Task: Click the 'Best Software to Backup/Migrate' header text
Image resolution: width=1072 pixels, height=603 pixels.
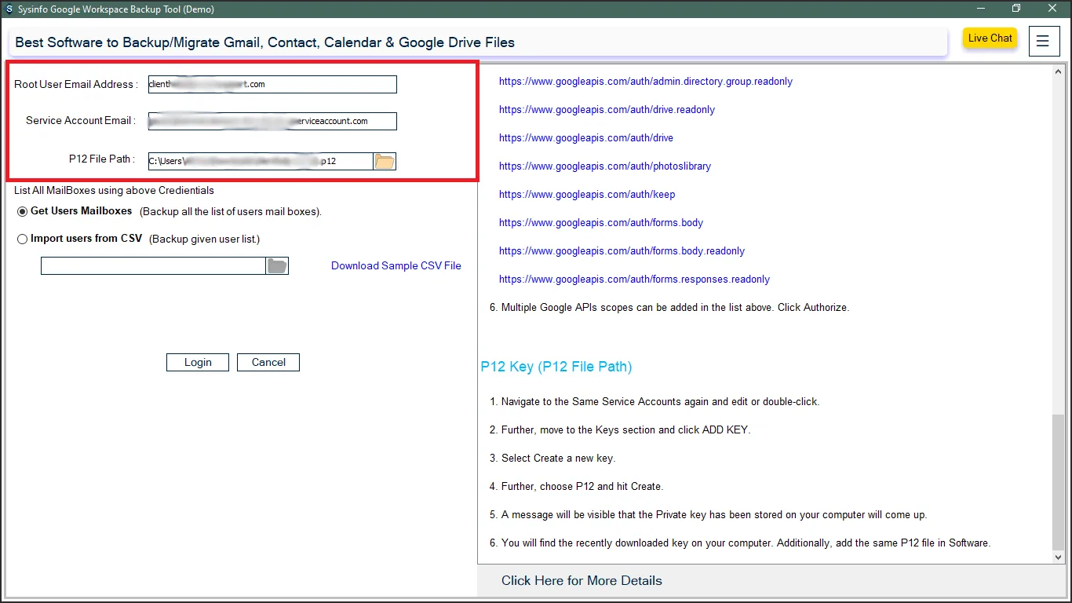Action: (x=265, y=42)
